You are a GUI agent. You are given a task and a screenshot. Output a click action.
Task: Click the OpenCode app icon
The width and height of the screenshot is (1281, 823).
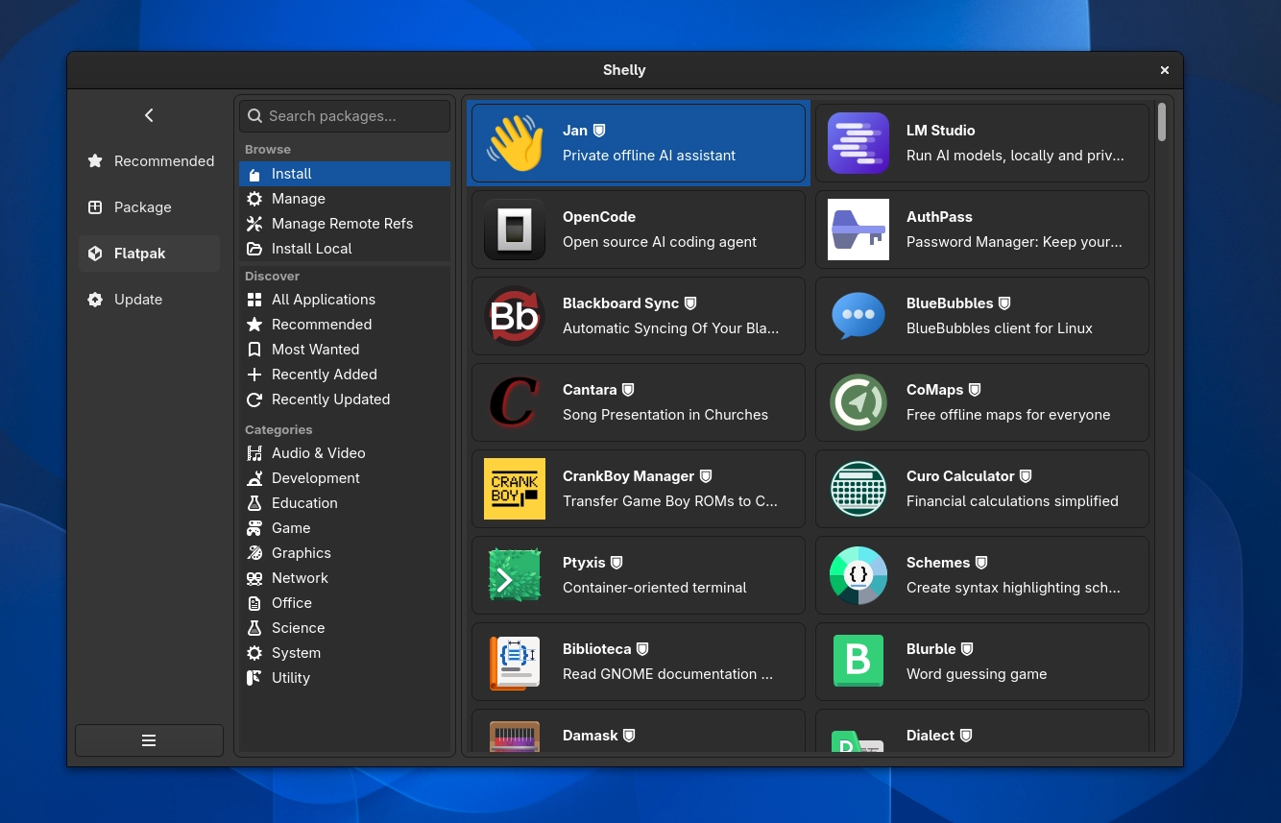pyautogui.click(x=515, y=230)
